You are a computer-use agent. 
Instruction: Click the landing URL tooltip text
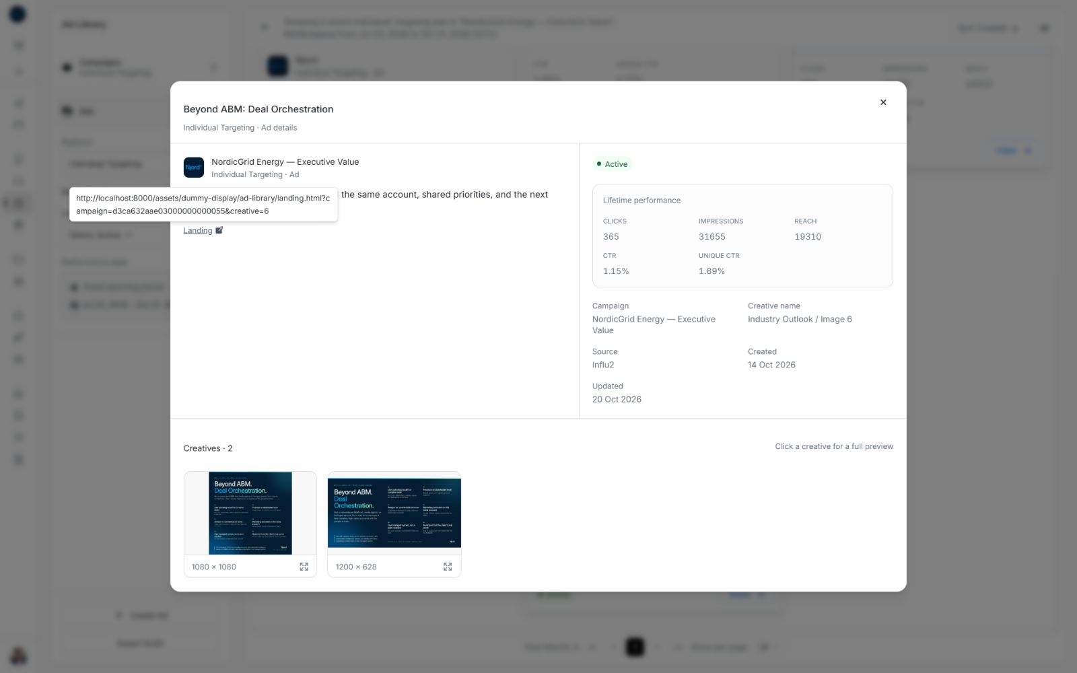(203, 205)
